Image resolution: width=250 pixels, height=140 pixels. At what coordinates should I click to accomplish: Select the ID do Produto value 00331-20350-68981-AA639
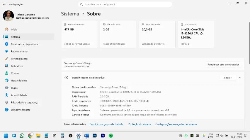(115, 106)
